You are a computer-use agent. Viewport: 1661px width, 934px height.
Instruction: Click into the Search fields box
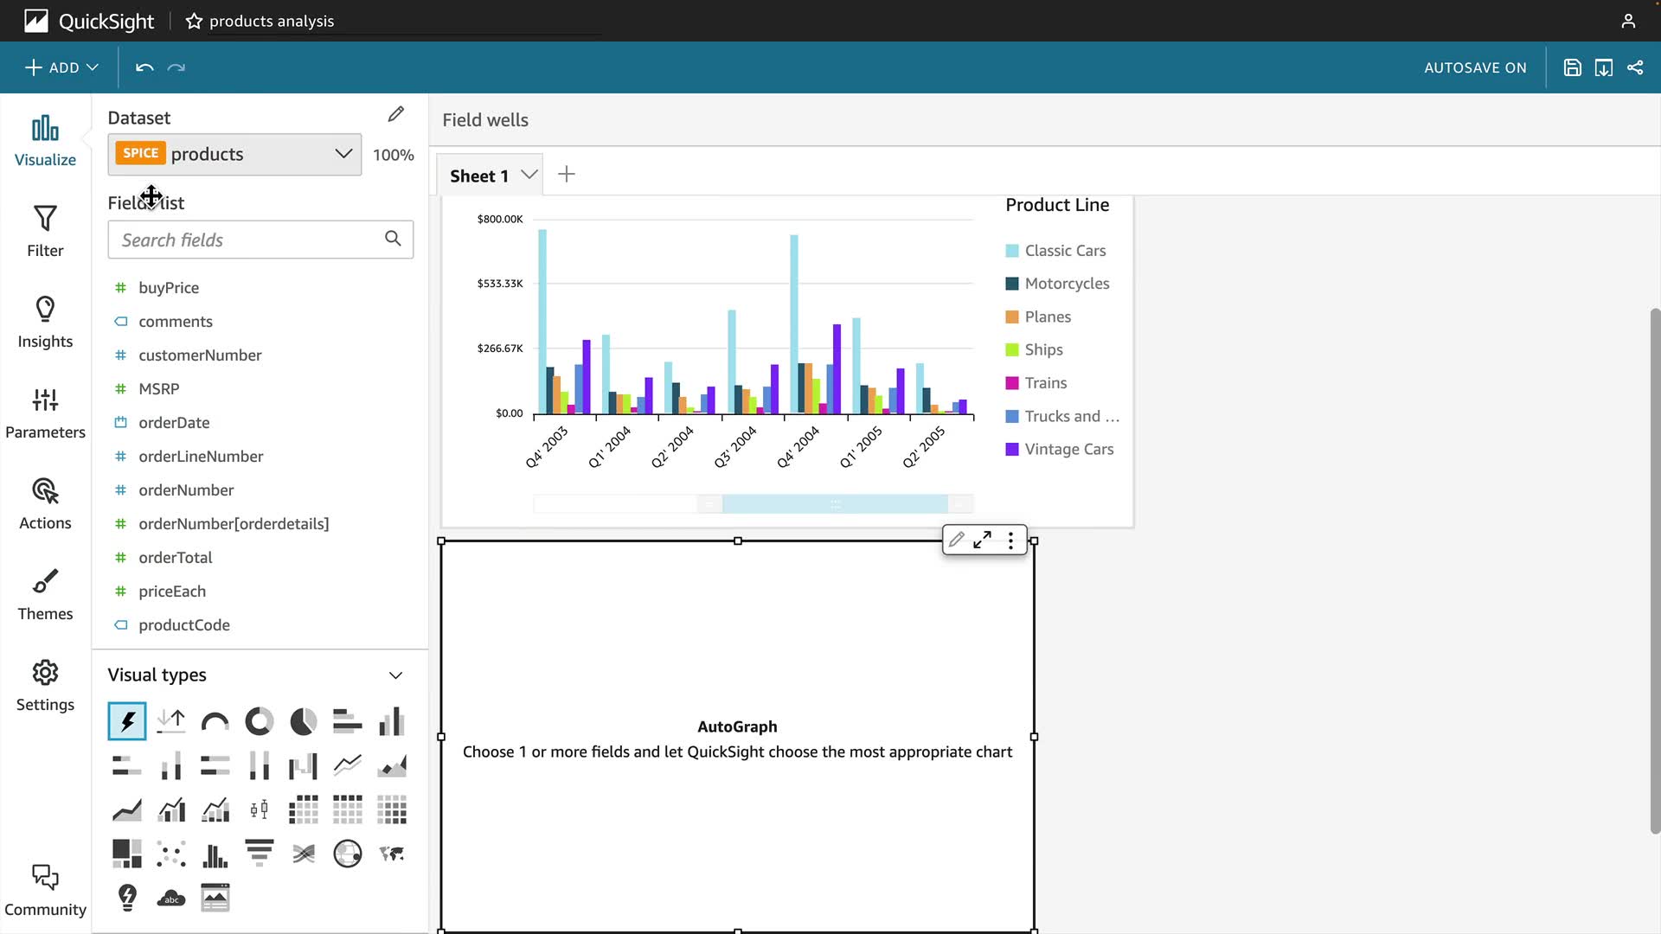pyautogui.click(x=251, y=240)
